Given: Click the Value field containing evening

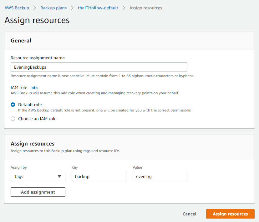Looking at the screenshot, I should pyautogui.click(x=160, y=176).
